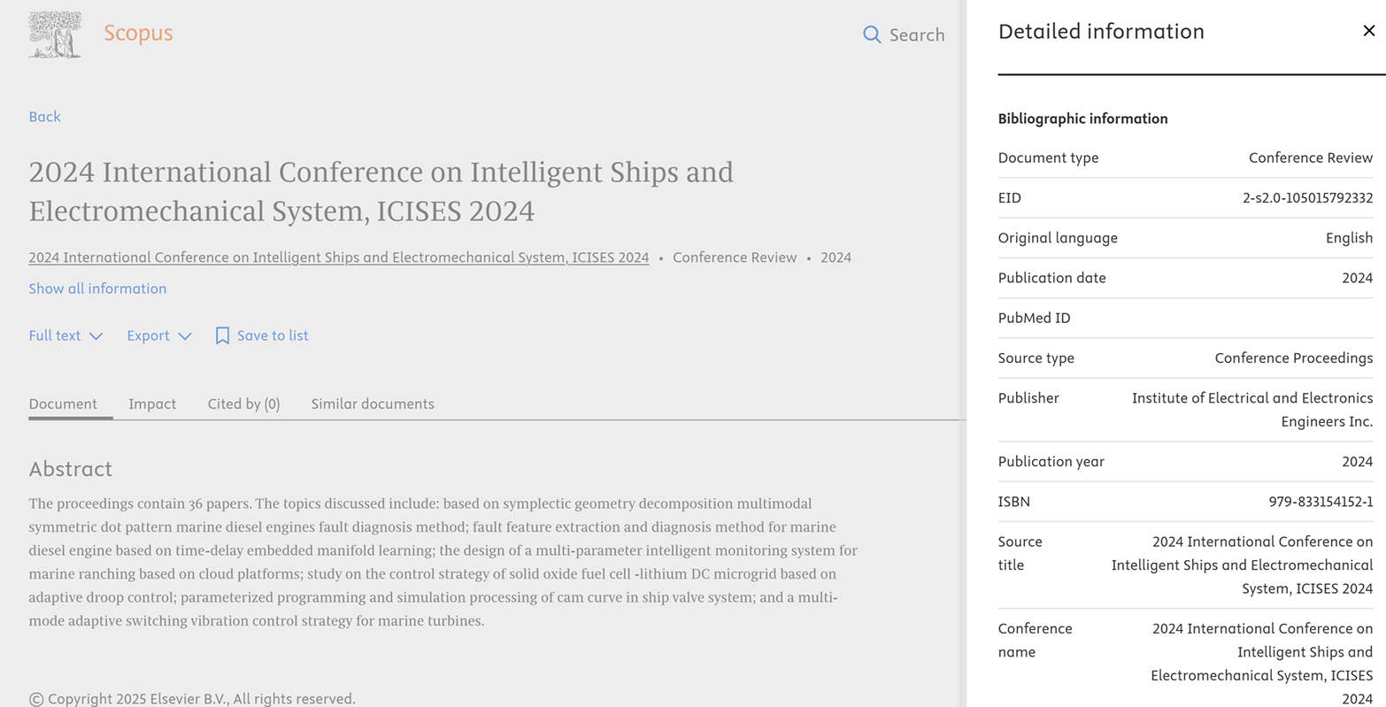1386x707 pixels.
Task: Click the Abstract heading
Action: (71, 469)
